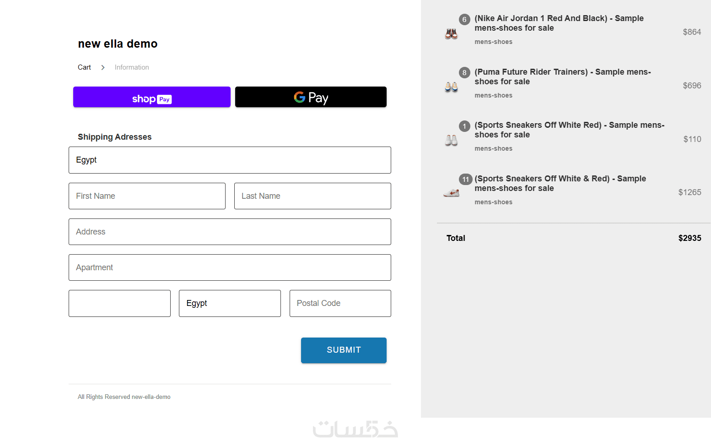Viewport: 711px width, 447px height.
Task: Pay with the Google Pay button
Action: [x=311, y=97]
